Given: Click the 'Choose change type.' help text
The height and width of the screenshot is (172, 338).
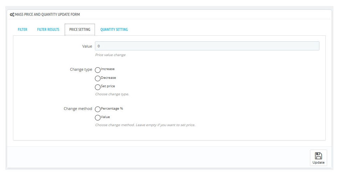Looking at the screenshot, I should (112, 94).
